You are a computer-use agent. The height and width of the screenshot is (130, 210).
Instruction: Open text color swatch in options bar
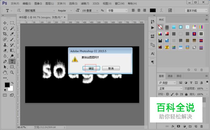153,10
